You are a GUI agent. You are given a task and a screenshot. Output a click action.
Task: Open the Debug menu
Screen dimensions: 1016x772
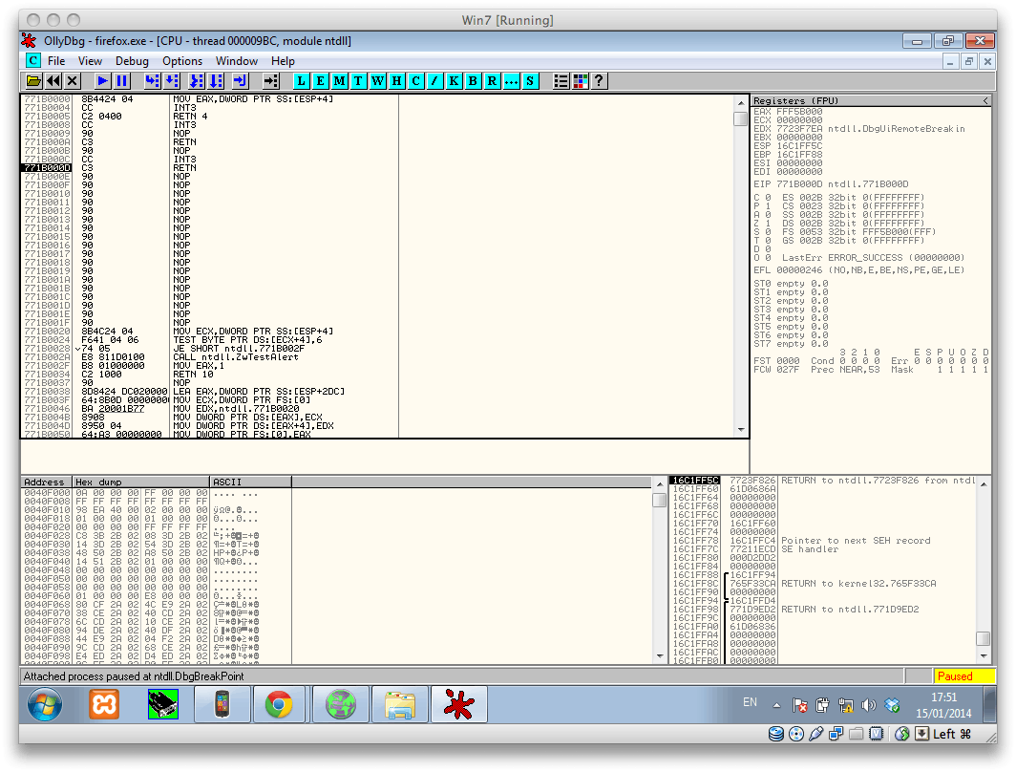coord(132,61)
